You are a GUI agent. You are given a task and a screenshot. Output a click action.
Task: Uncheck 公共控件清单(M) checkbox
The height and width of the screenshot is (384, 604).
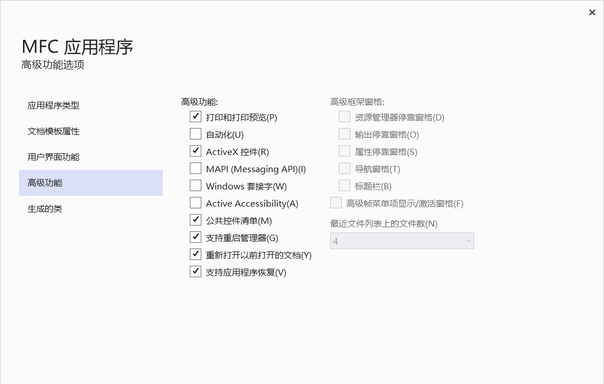196,220
